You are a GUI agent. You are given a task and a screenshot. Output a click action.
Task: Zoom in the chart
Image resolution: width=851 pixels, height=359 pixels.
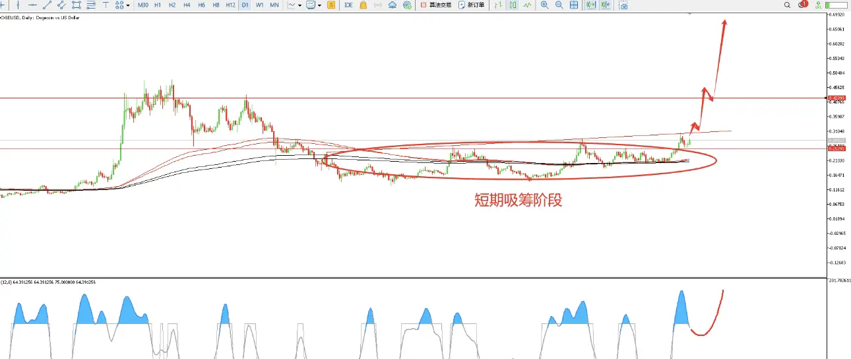pos(544,5)
